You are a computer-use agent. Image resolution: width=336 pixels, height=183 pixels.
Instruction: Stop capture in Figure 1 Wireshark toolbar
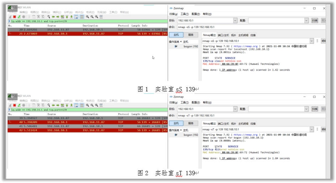(x=15, y=17)
